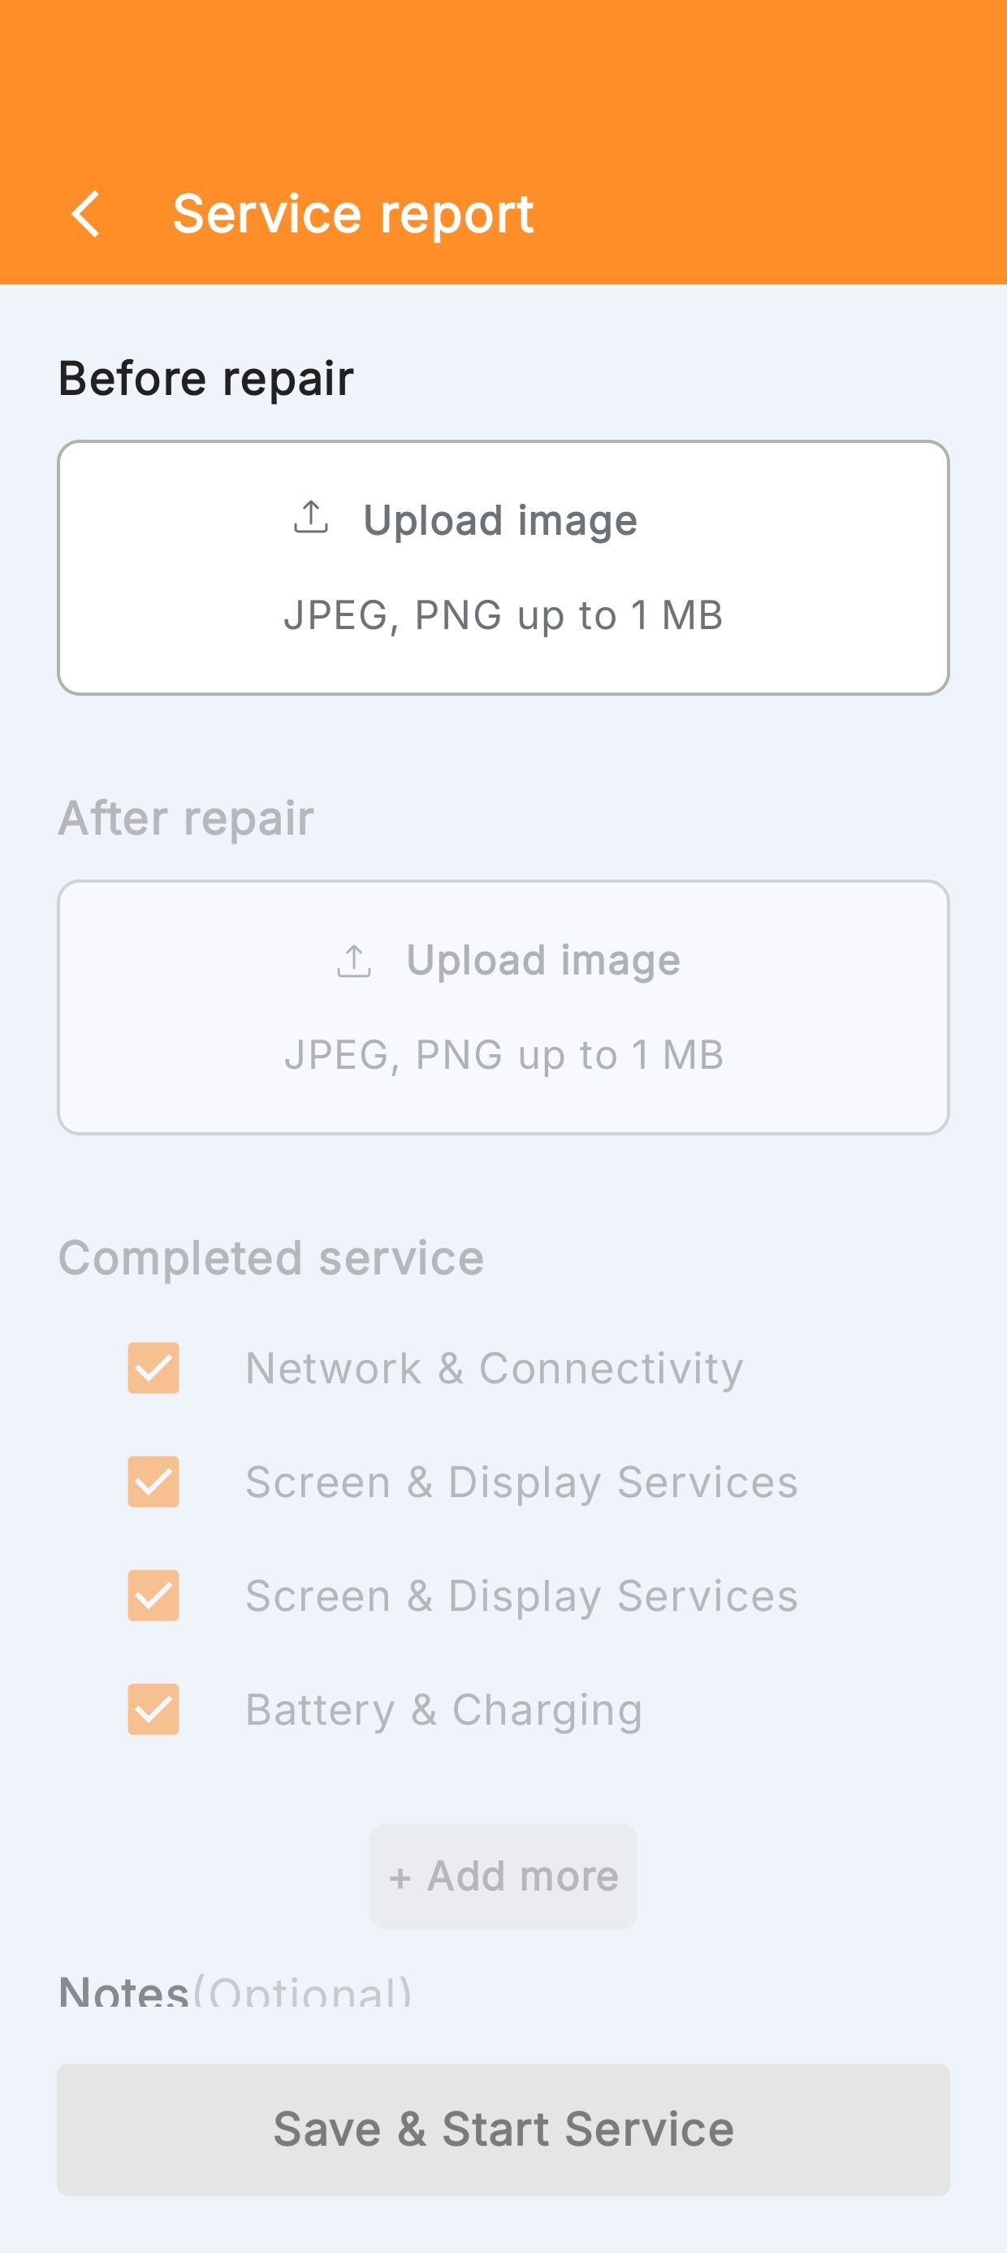Click Upload image text in After repair box
Screen dimensions: 1007x2253
click(542, 961)
